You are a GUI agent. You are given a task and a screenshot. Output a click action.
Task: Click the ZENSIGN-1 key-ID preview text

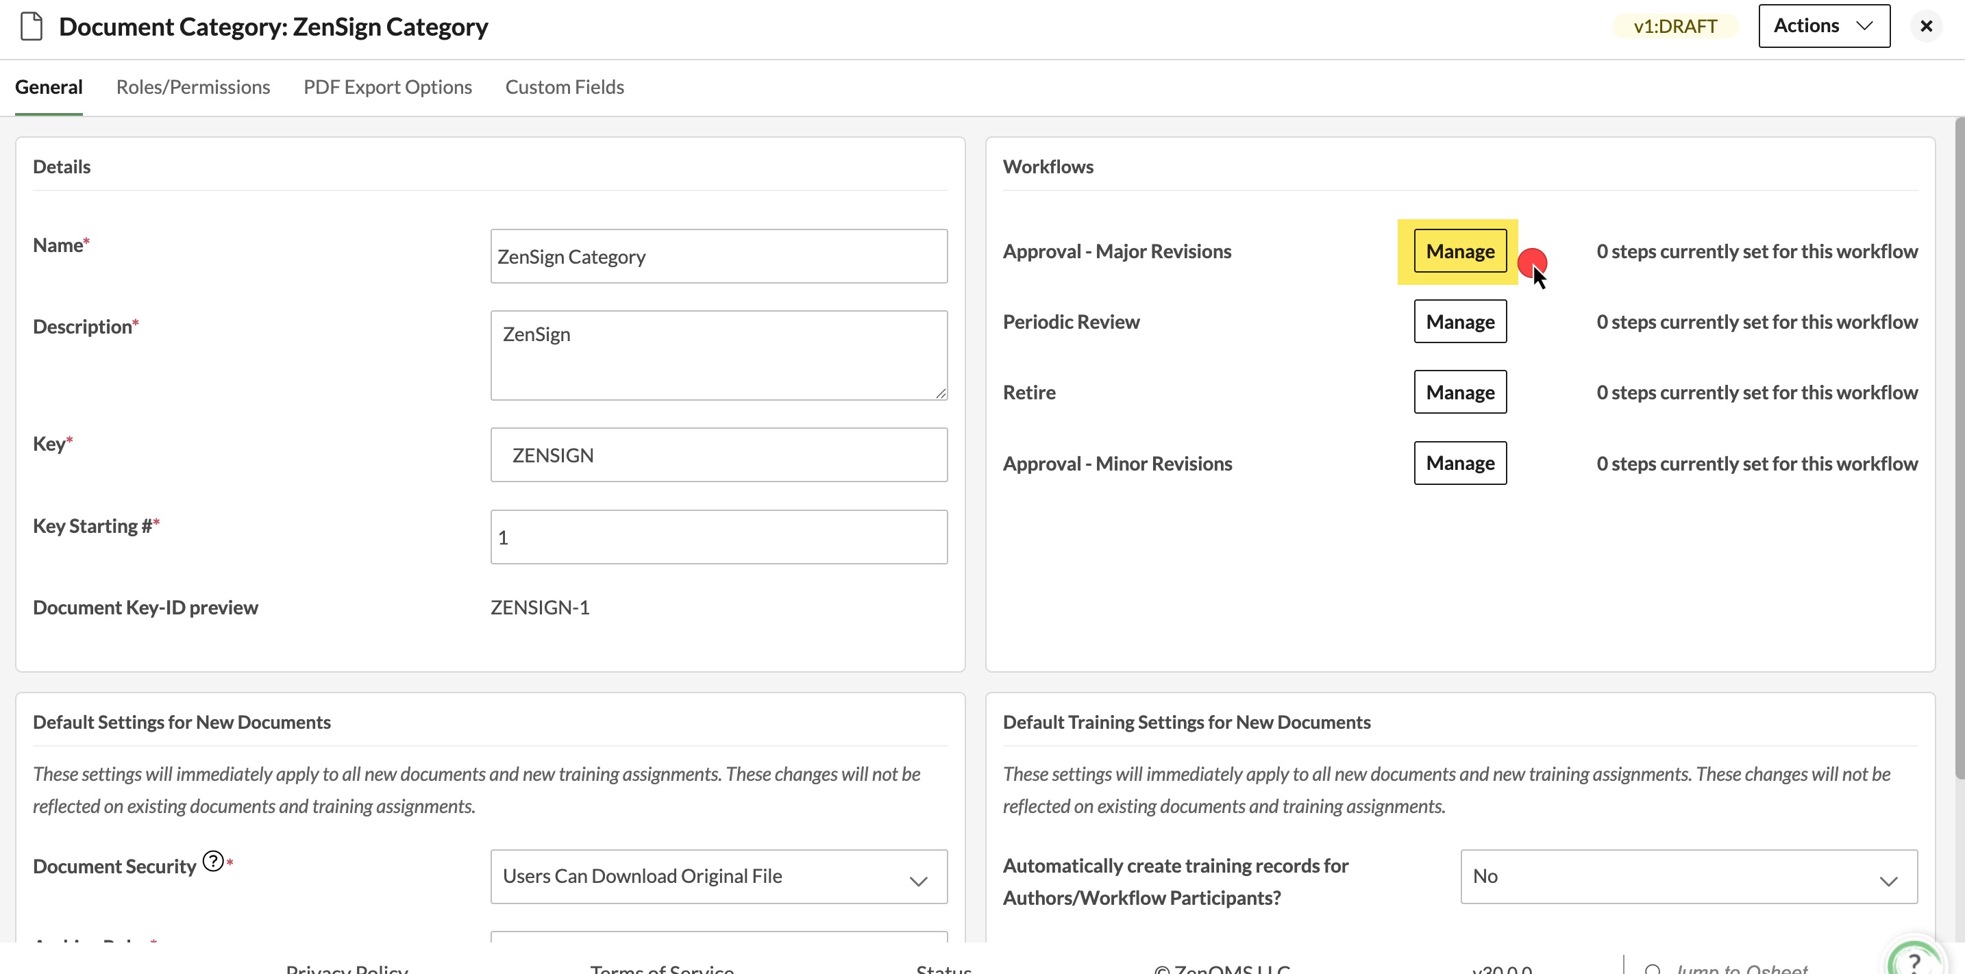click(540, 608)
